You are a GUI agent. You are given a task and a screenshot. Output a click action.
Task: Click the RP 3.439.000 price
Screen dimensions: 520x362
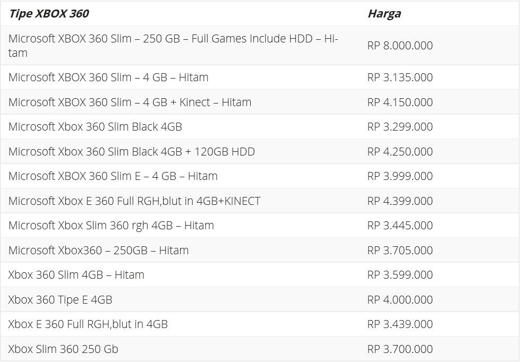[x=400, y=324]
